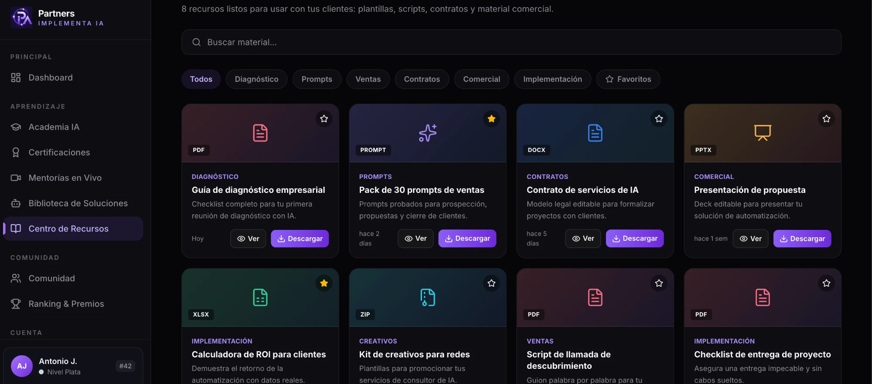This screenshot has height=384, width=872.
Task: Open Dashboard from the sidebar
Action: [73, 77]
